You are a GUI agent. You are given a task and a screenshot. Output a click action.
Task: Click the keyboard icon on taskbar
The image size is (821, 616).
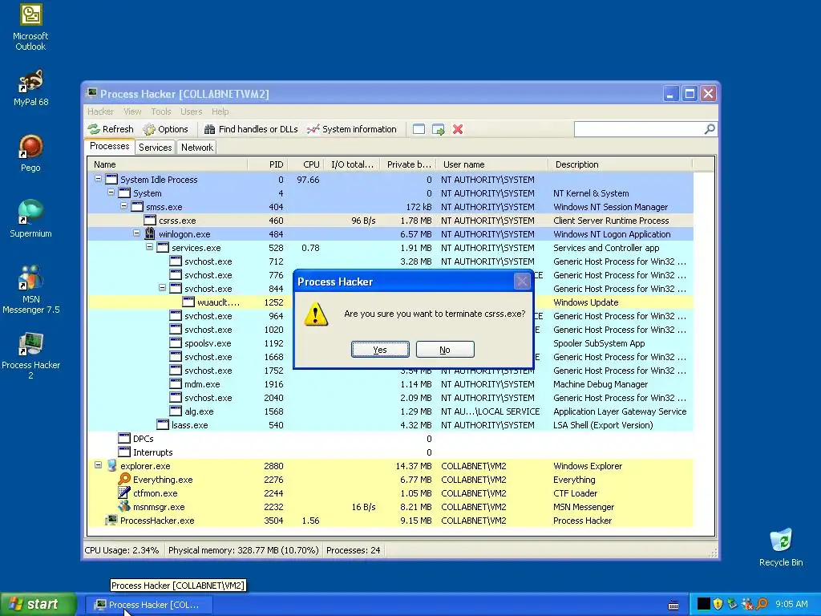673,606
